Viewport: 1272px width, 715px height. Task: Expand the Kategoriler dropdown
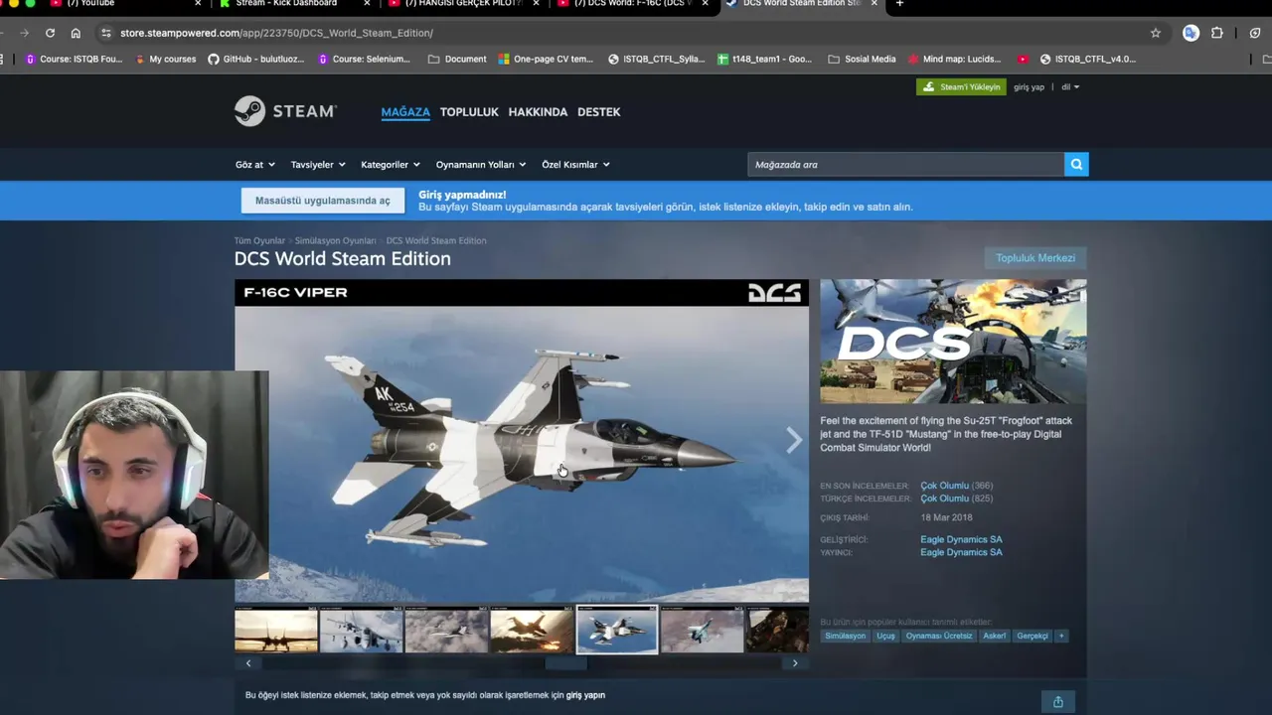[391, 165]
